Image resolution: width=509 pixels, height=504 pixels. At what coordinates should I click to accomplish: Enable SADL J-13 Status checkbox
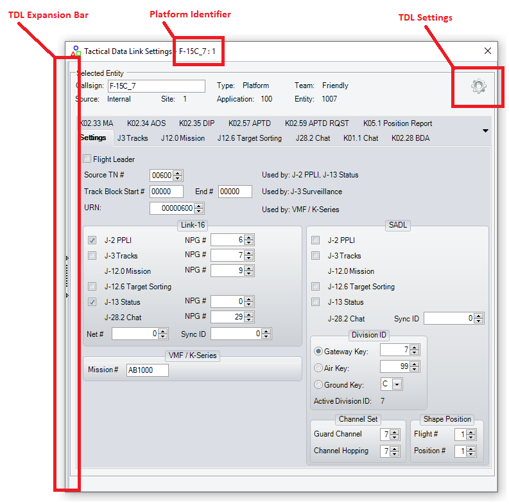point(315,301)
